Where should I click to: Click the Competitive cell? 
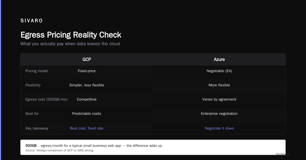tap(87, 99)
